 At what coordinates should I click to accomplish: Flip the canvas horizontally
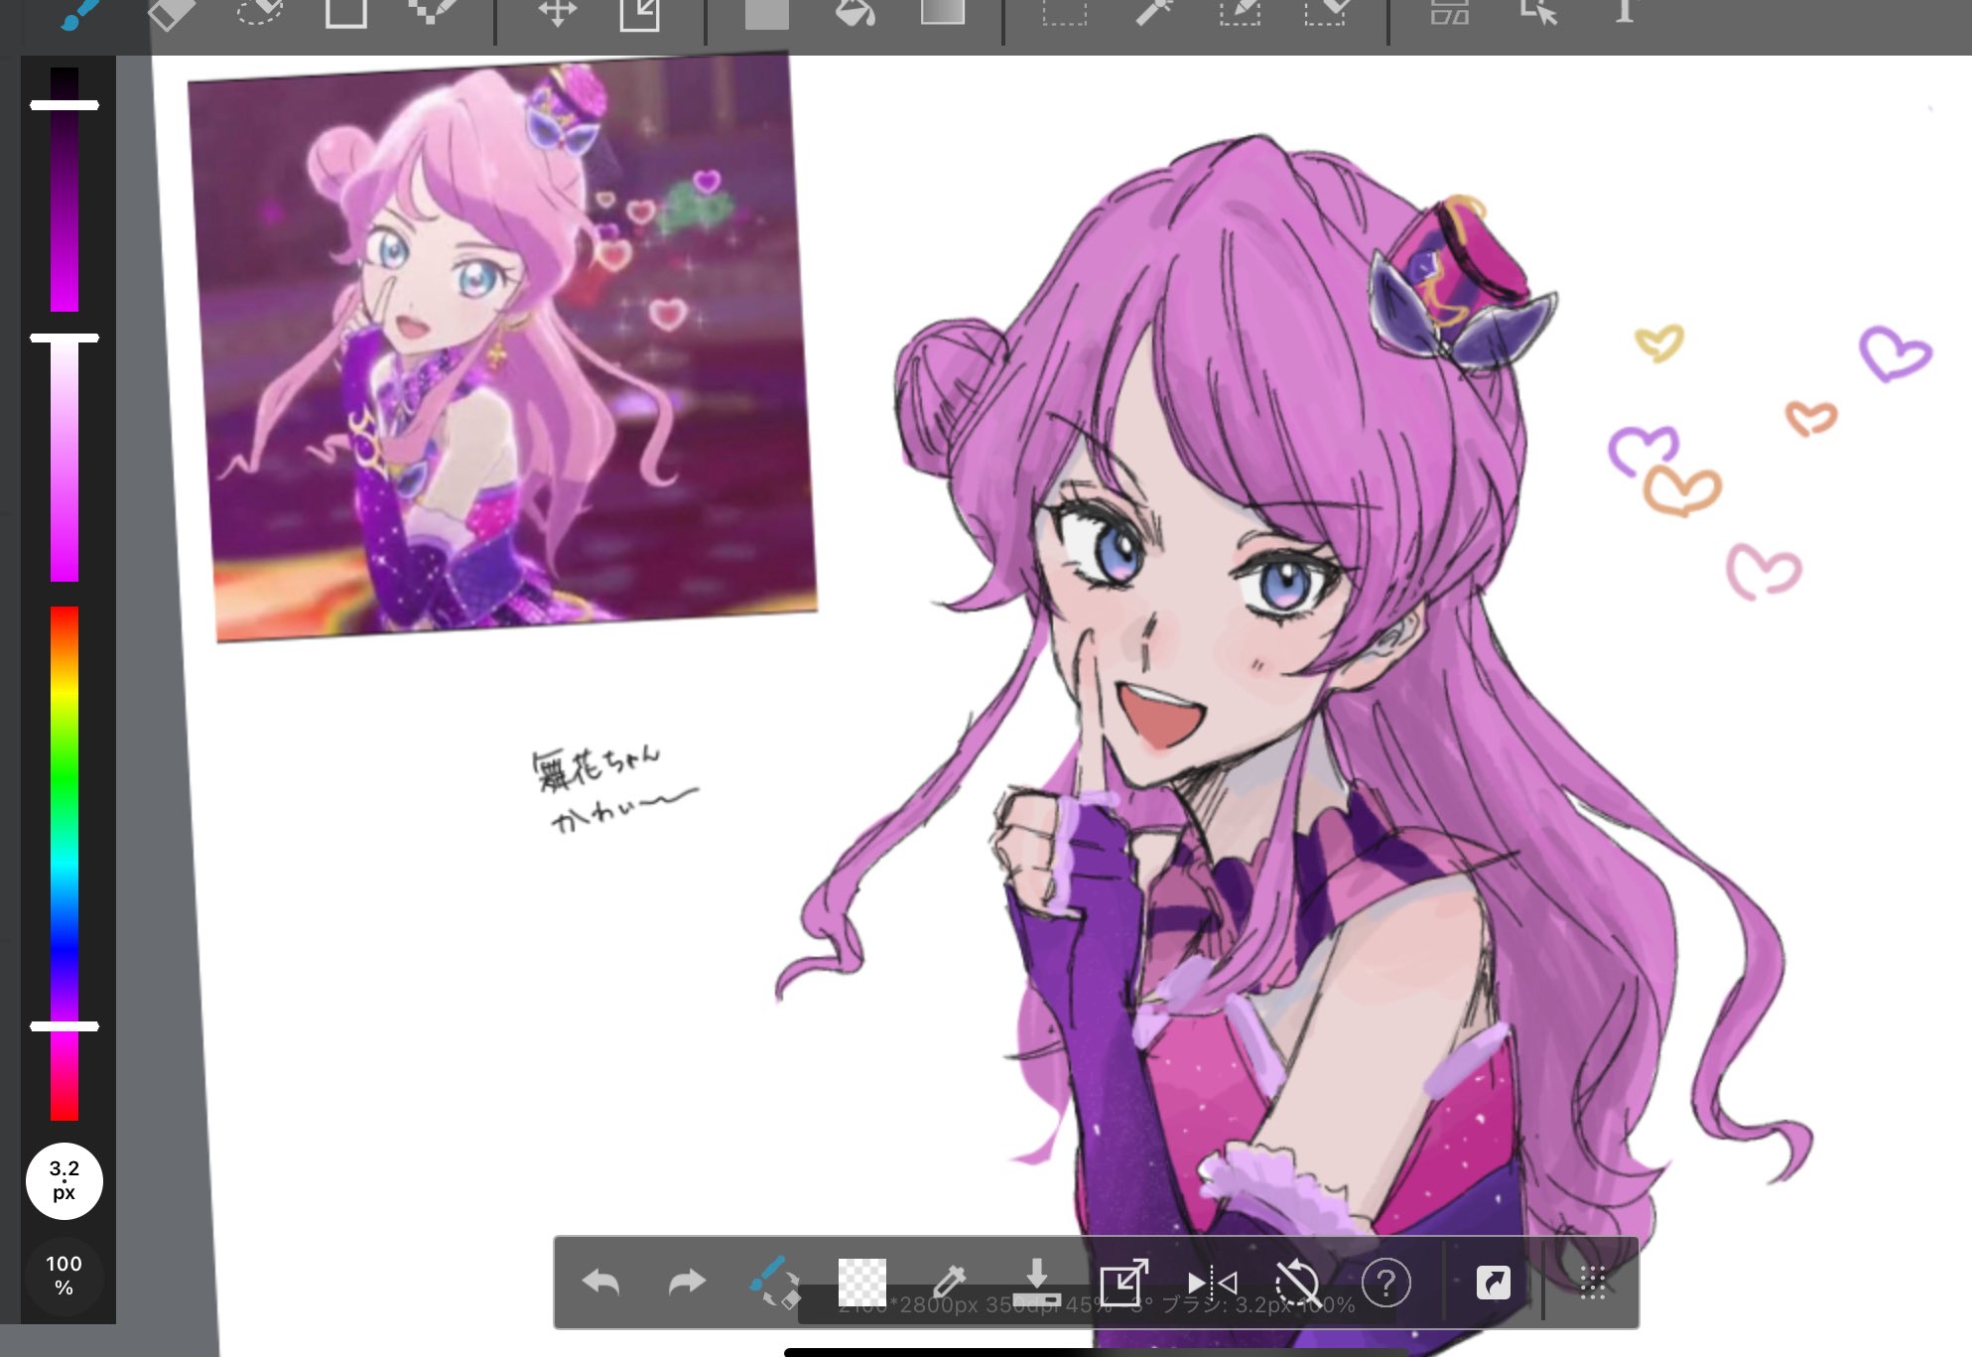(1212, 1284)
